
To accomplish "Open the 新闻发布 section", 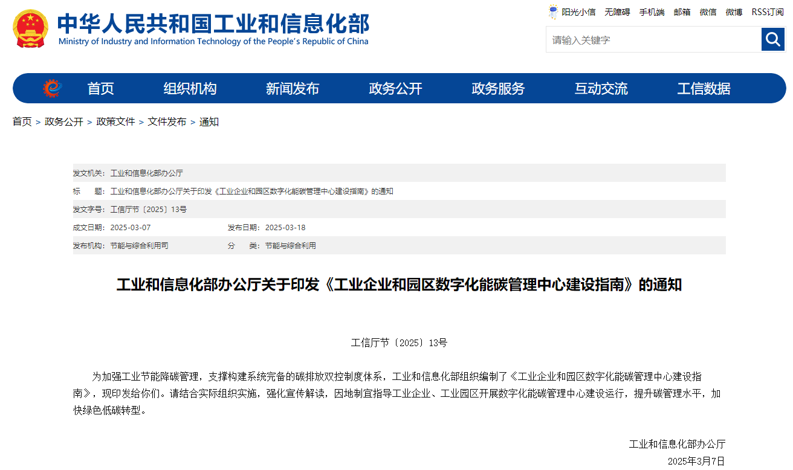I will pos(292,88).
